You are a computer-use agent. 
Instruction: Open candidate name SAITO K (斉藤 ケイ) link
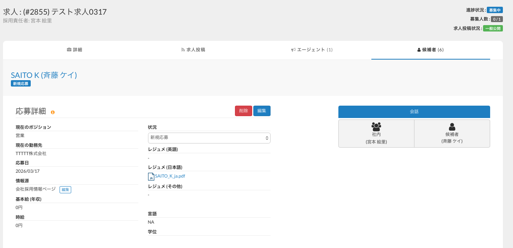pyautogui.click(x=44, y=75)
